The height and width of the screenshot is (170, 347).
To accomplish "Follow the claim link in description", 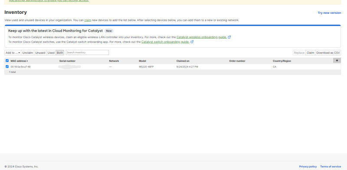I will point(88,20).
